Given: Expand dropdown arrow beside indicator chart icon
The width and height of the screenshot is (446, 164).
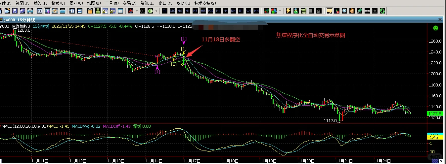Looking at the screenshot, I should pos(137,11).
